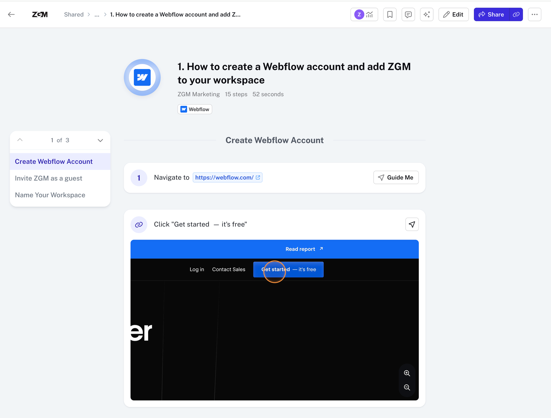Go to next section with down chevron

tap(100, 140)
